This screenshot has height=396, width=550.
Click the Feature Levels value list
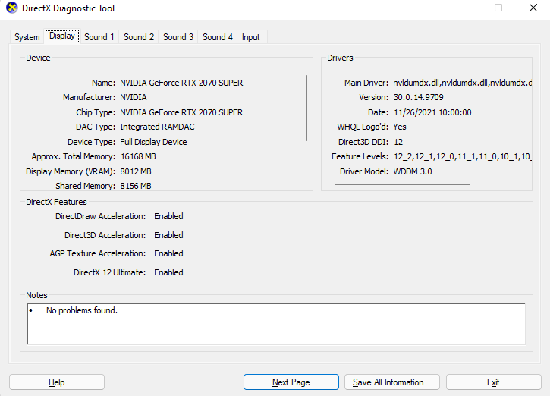pyautogui.click(x=463, y=156)
